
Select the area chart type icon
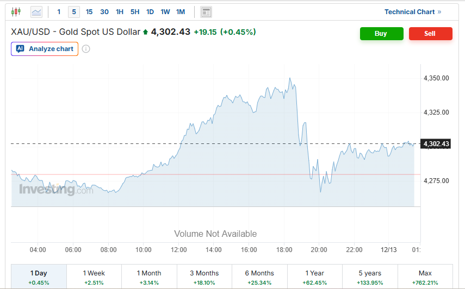36,11
